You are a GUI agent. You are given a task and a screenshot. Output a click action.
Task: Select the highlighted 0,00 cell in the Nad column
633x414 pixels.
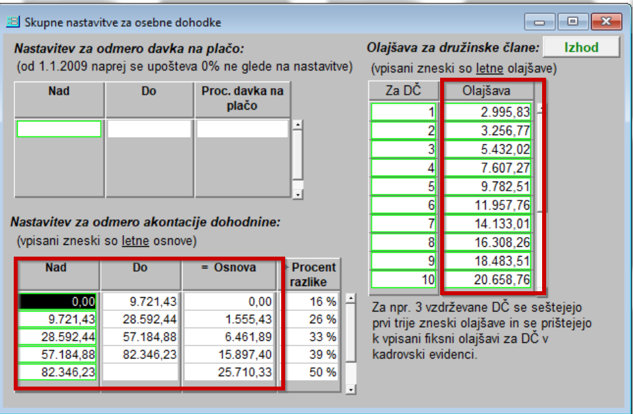click(59, 301)
